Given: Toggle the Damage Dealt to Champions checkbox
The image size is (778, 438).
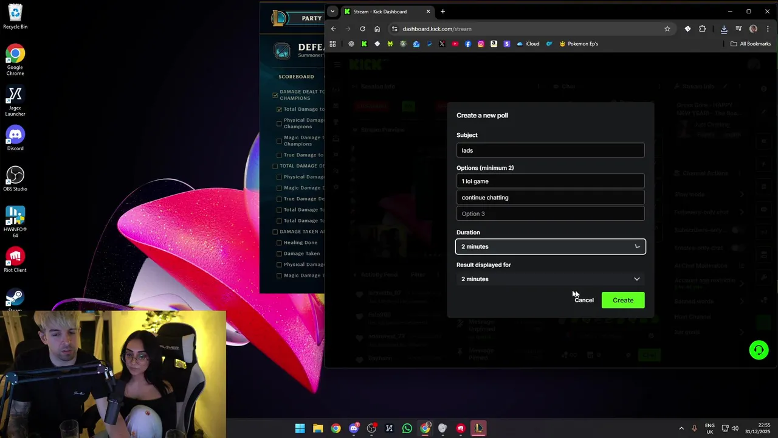Looking at the screenshot, I should pos(275,95).
